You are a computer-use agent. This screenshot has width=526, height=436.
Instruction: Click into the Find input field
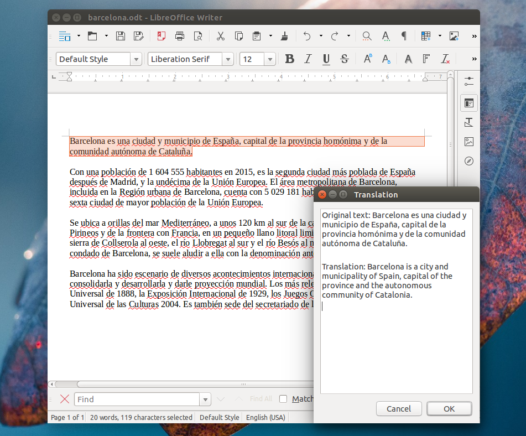pos(137,399)
